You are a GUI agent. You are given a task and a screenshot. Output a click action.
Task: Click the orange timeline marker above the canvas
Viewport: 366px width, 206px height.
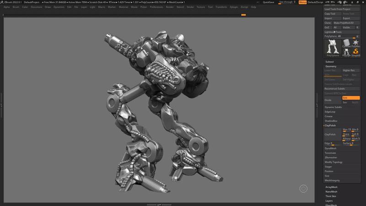[x=243, y=15]
